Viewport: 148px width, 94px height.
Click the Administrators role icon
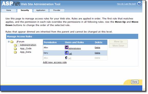tap(67, 47)
